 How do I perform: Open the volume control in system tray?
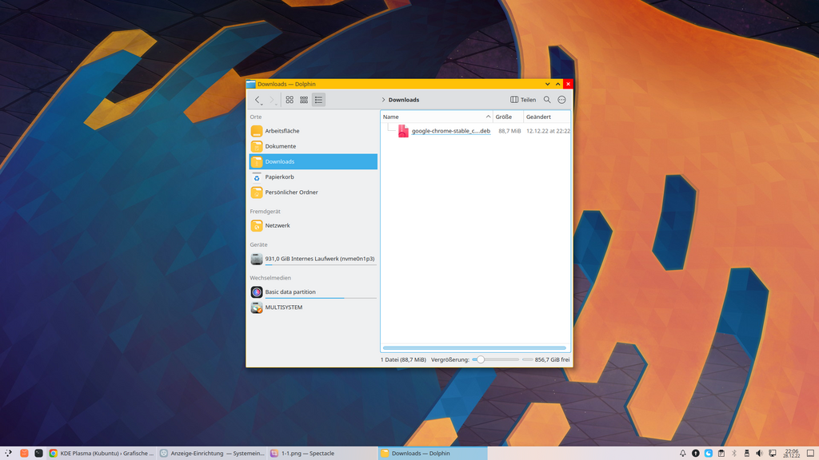[759, 453]
